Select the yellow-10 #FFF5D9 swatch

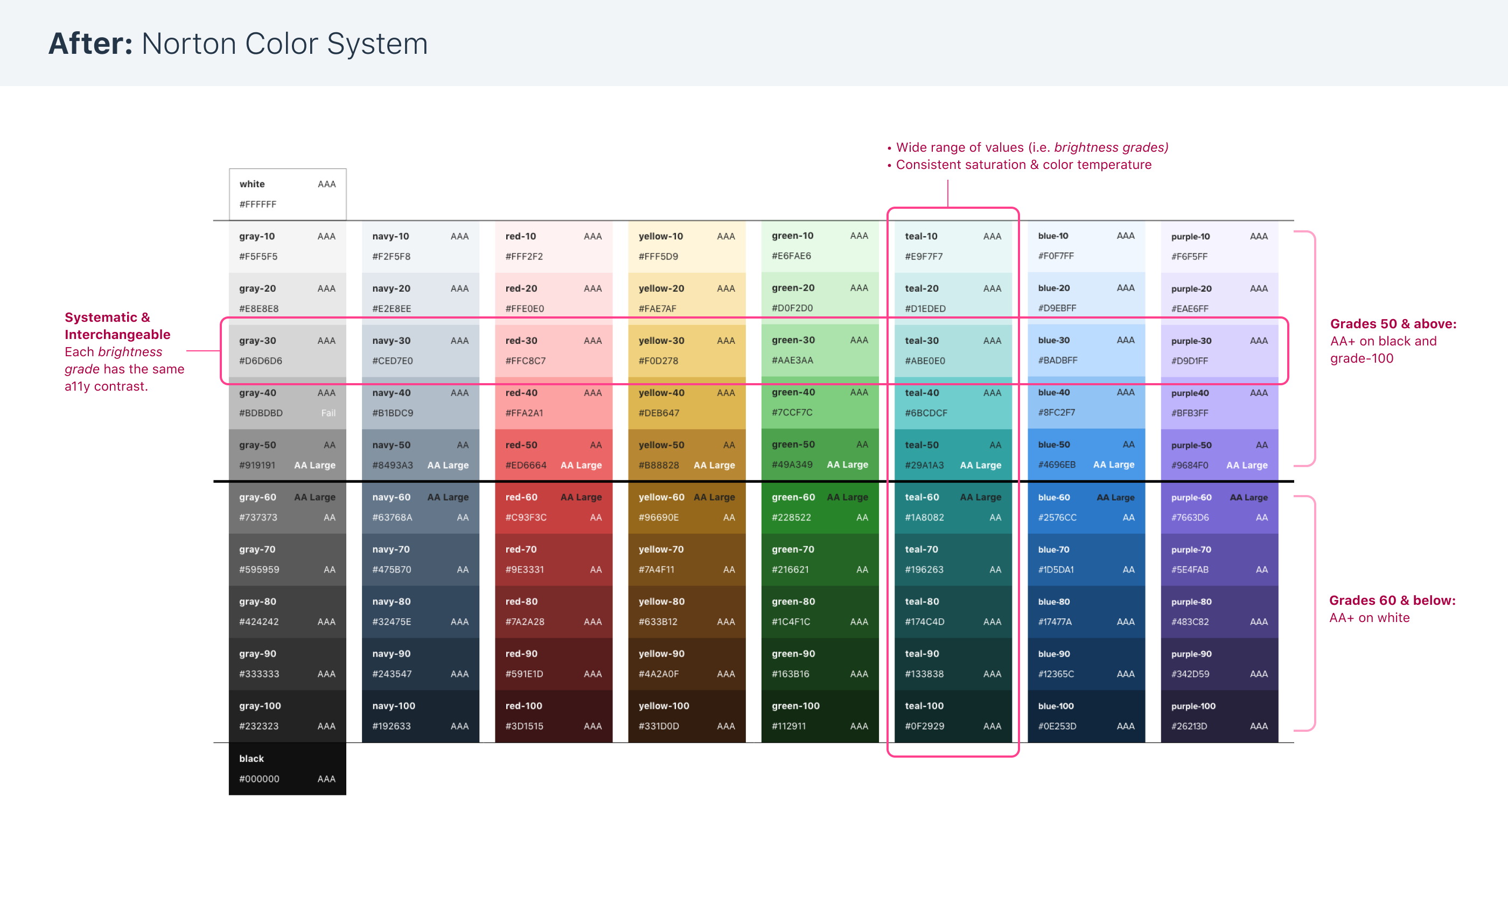[686, 246]
